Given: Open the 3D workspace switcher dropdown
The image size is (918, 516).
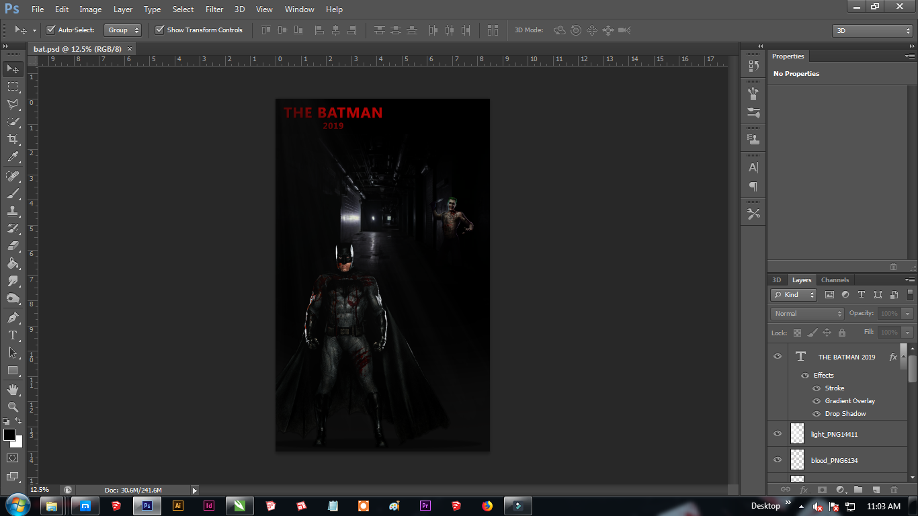Looking at the screenshot, I should coord(872,31).
